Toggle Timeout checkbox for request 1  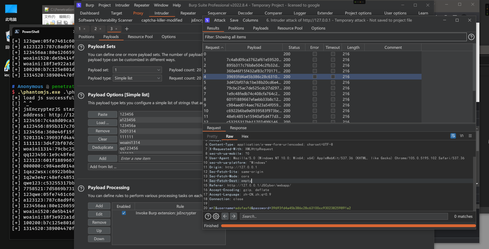(333, 60)
